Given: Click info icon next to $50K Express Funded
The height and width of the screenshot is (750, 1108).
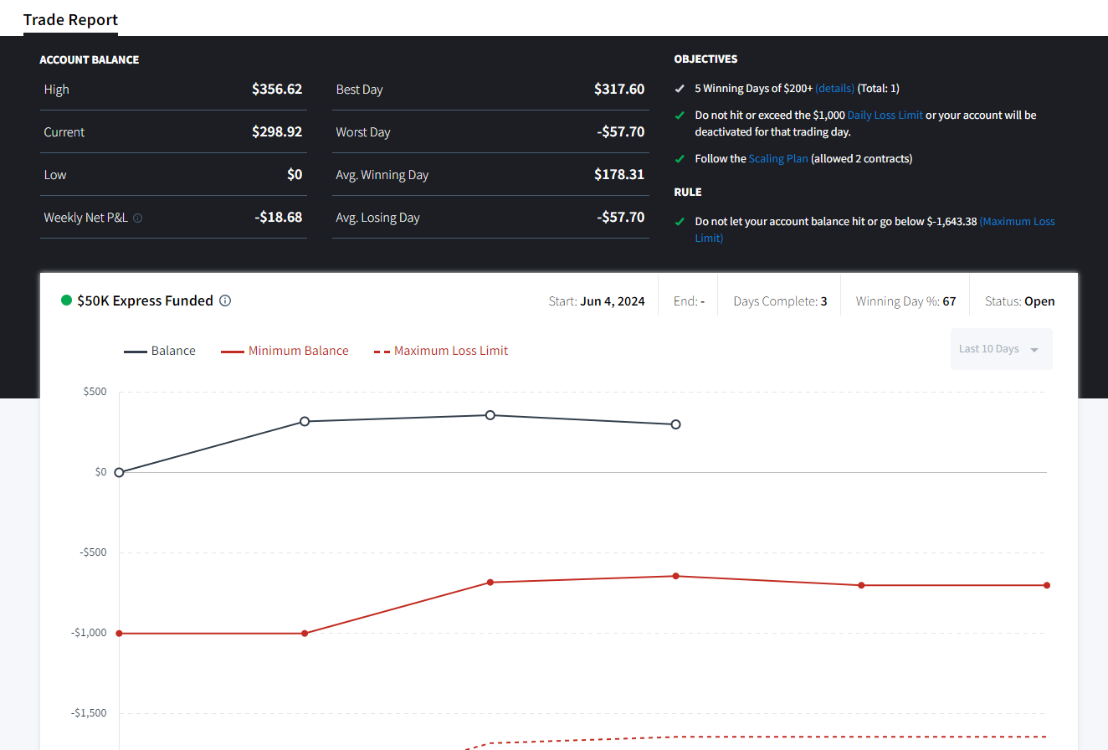Looking at the screenshot, I should pyautogui.click(x=225, y=301).
